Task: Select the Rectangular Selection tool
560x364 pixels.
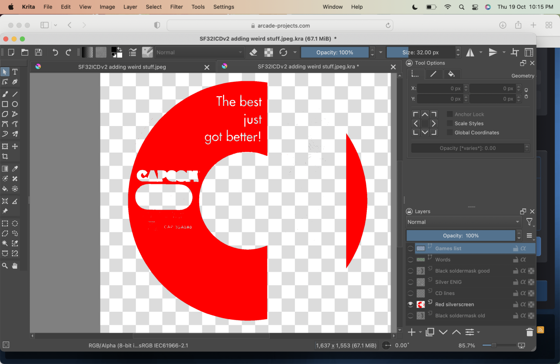Action: pos(5,224)
